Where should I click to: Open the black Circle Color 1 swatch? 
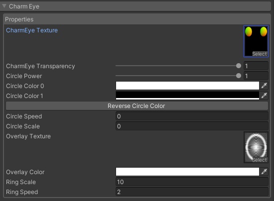click(187, 96)
